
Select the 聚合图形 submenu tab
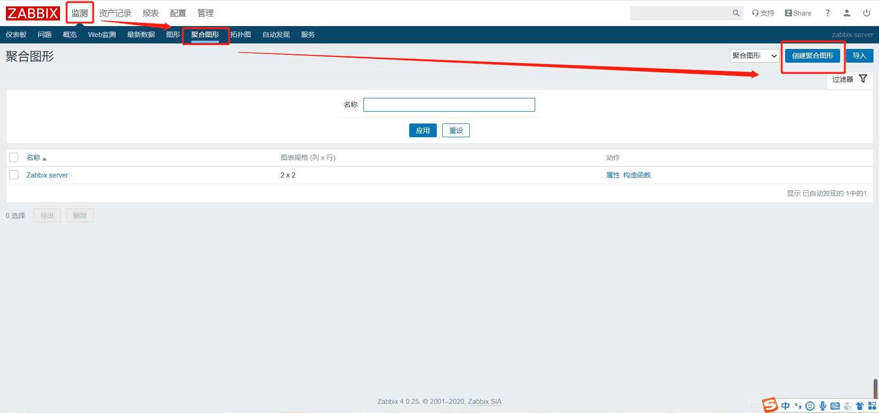(205, 35)
